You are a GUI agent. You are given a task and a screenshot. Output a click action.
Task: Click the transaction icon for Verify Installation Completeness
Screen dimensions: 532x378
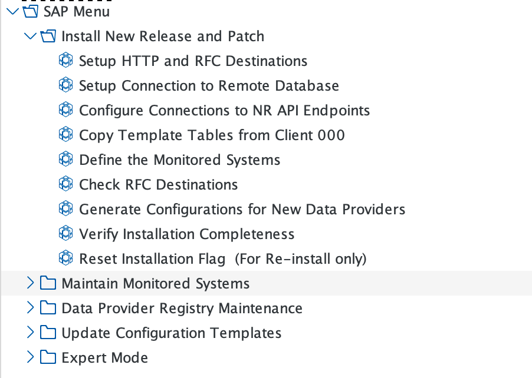tap(65, 233)
